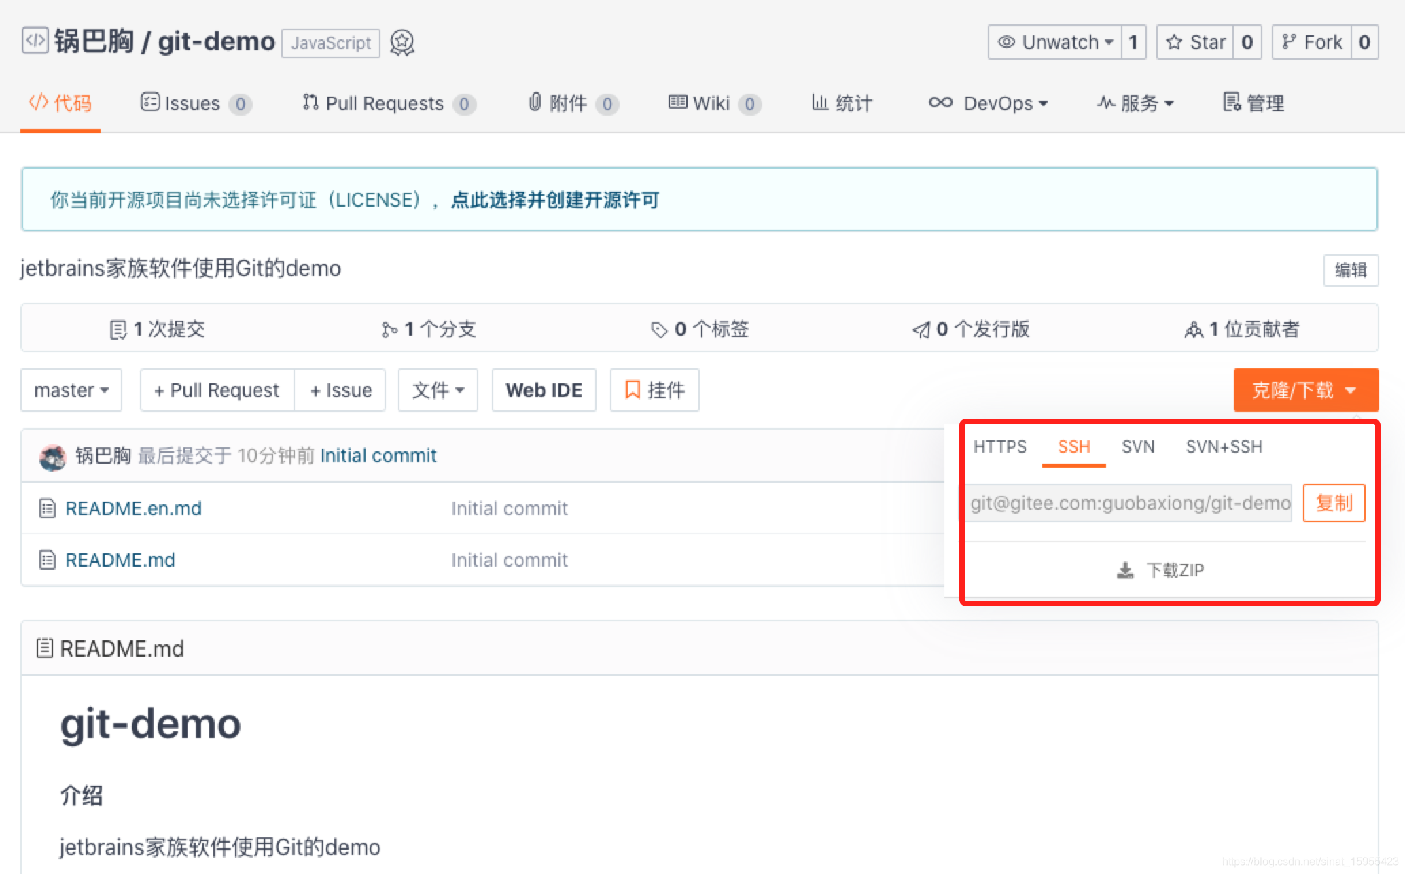Click the + Issue button

coord(340,390)
